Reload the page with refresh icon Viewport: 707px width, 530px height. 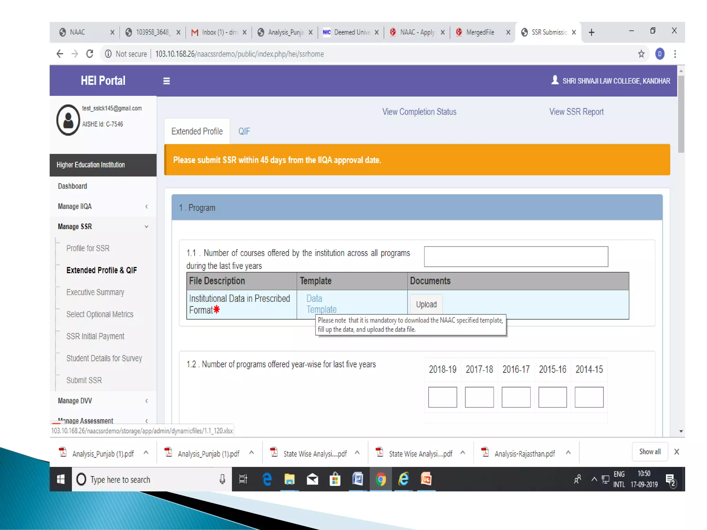90,54
